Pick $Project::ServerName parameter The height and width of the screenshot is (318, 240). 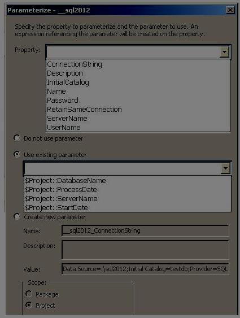[x=128, y=199]
